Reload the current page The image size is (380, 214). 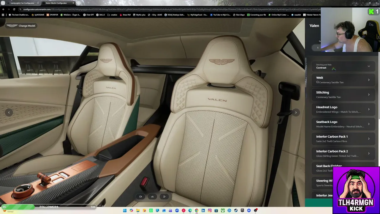14,9
